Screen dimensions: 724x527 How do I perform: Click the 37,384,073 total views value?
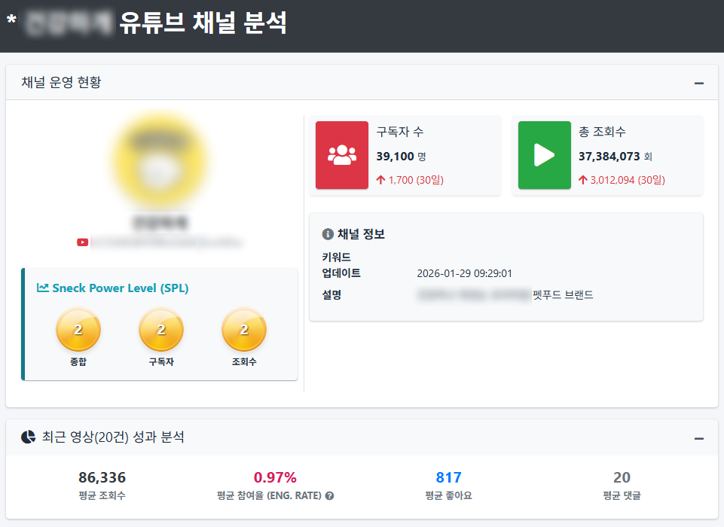coord(609,157)
